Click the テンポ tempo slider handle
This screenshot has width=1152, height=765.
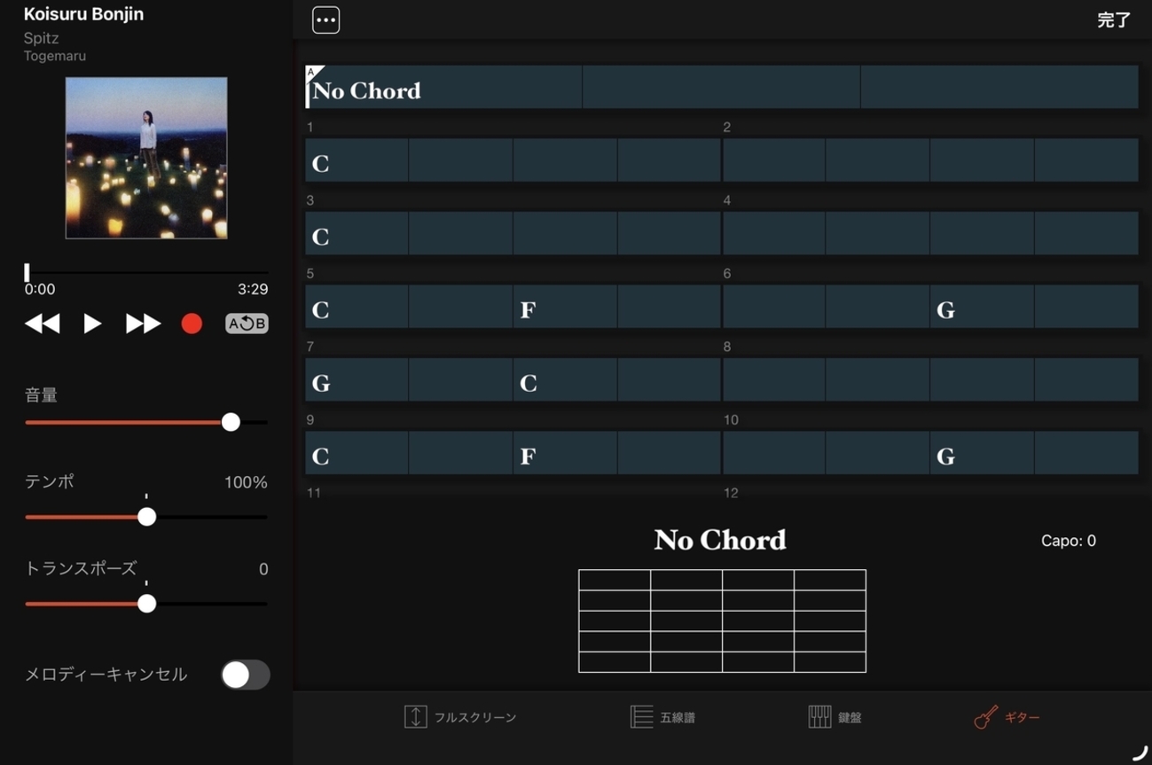click(x=147, y=517)
